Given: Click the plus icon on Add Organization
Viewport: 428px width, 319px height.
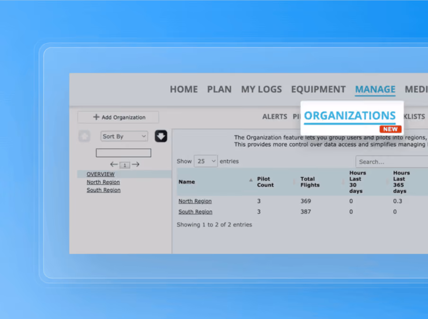Looking at the screenshot, I should pyautogui.click(x=96, y=117).
